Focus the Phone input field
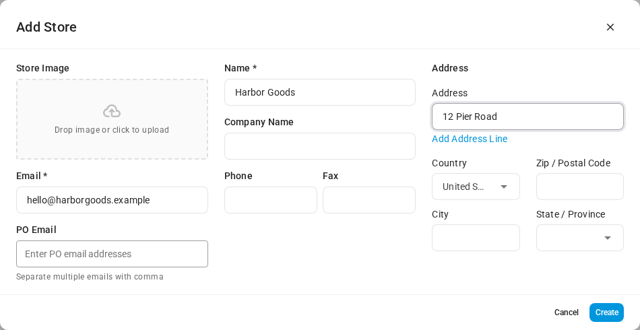640x330 pixels. coord(271,200)
